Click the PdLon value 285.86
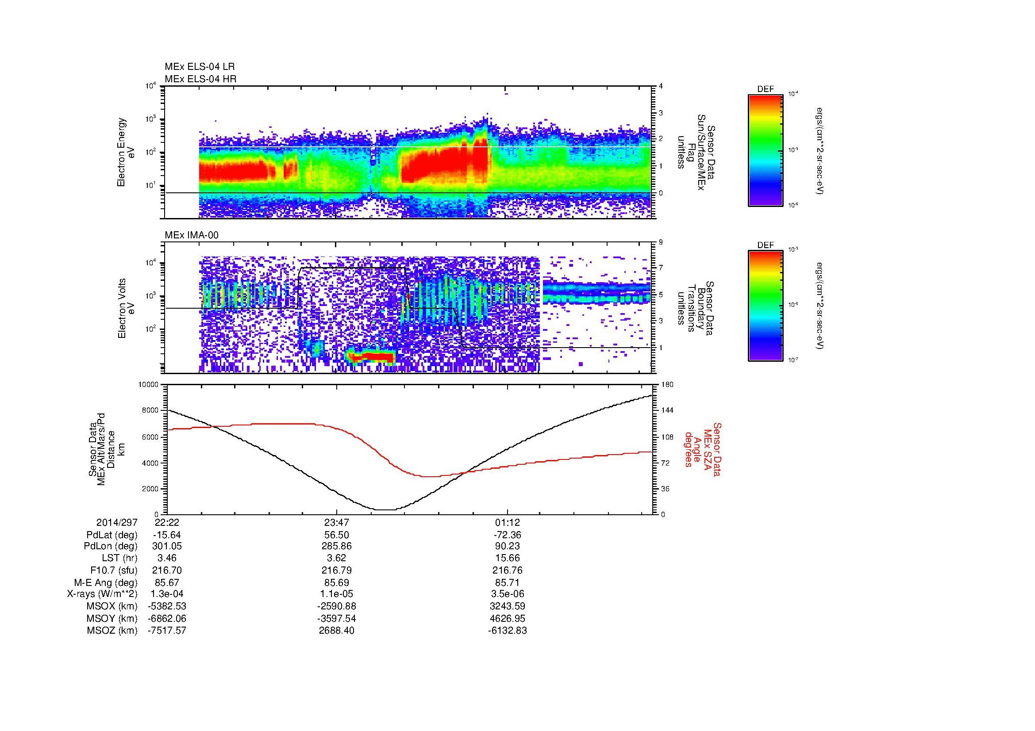 point(337,546)
